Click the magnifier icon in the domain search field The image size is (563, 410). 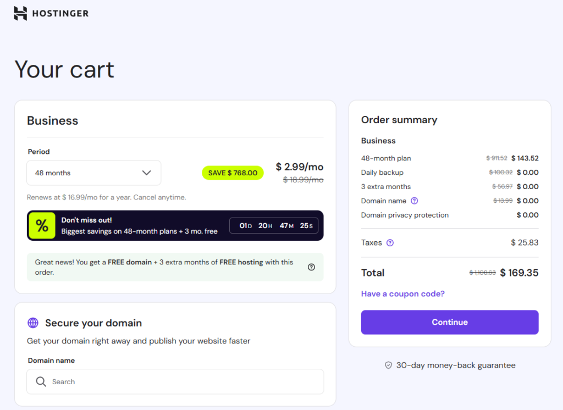click(41, 381)
